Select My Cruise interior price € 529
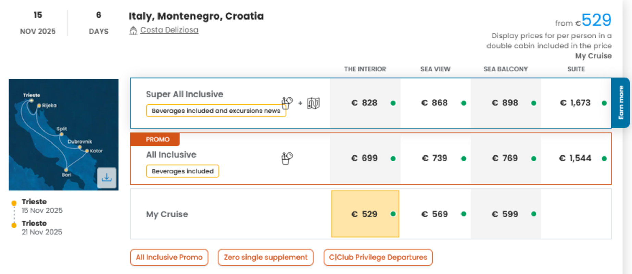Screen dimensions: 632x274 365,214
